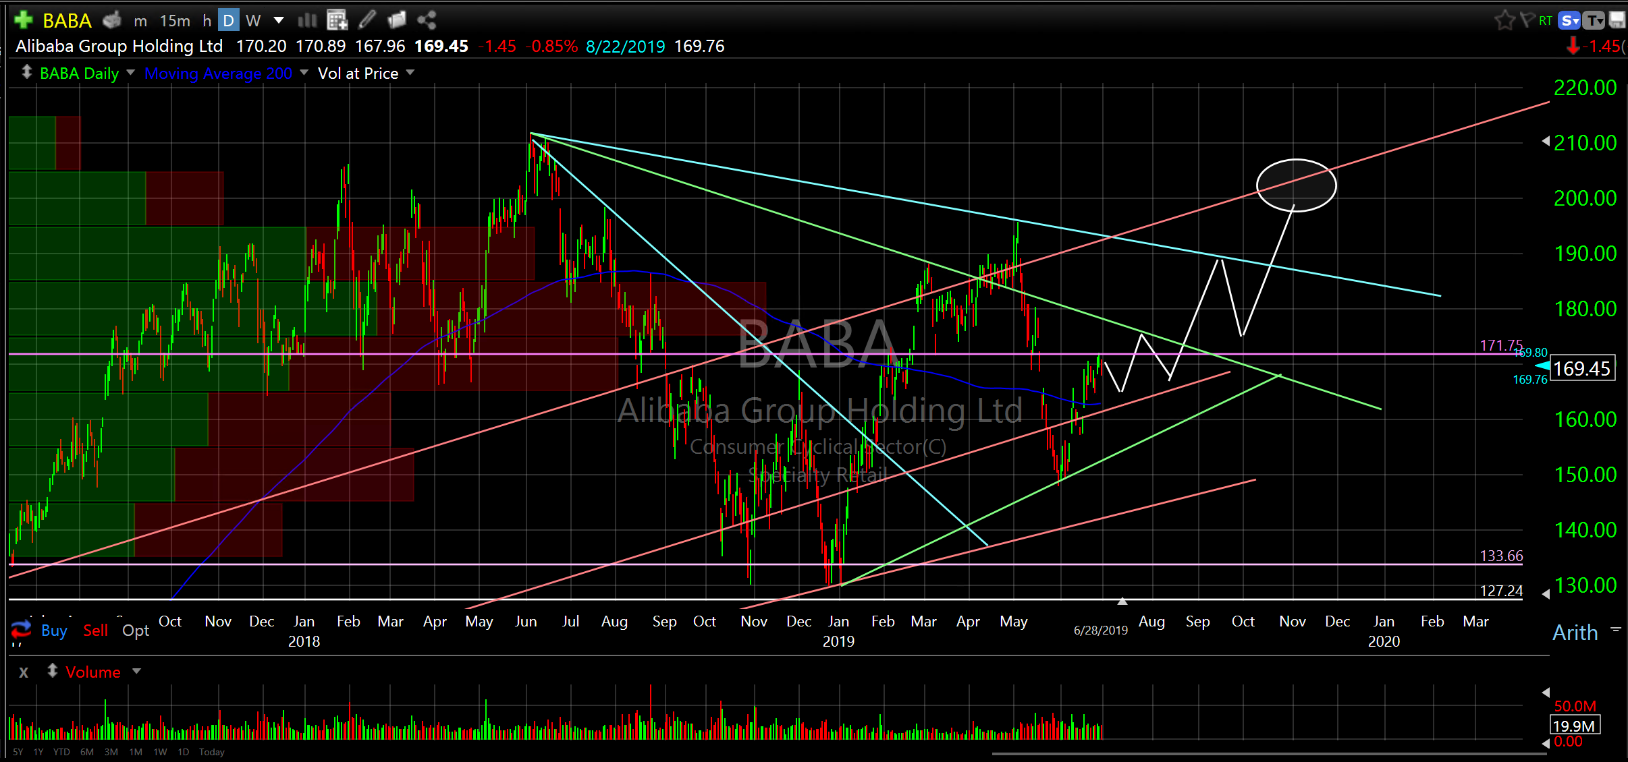Switch to the W weekly timeframe
Viewport: 1628px width, 762px height.
253,21
